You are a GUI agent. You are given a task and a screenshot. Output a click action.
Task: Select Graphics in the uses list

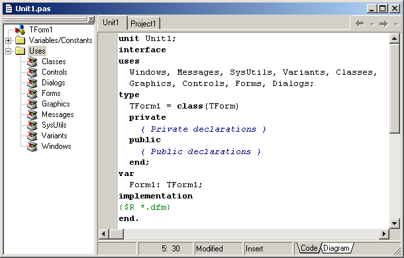tap(56, 104)
